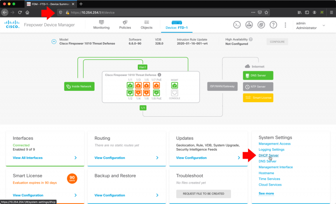Open the help question mark icon
This screenshot has width=336, height=204.
[x=273, y=25]
